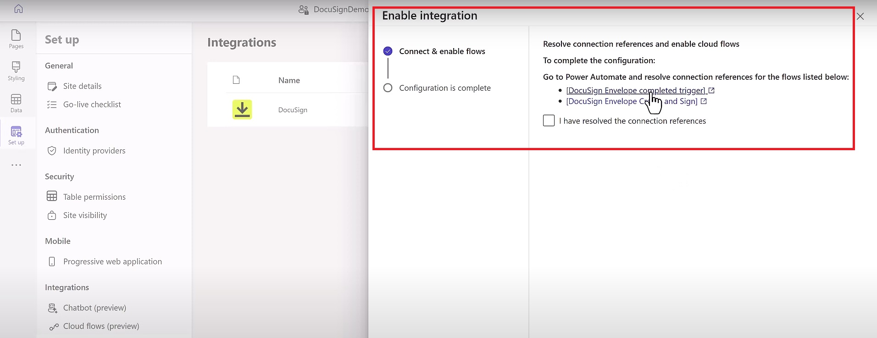Image resolution: width=877 pixels, height=338 pixels.
Task: Select the 'Connect & enable flows' step
Action: tap(442, 51)
